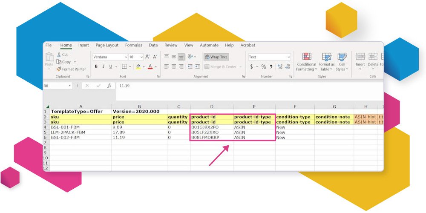Image resolution: width=426 pixels, height=213 pixels.
Task: Open the Verdana font name dropdown
Action: coord(126,57)
